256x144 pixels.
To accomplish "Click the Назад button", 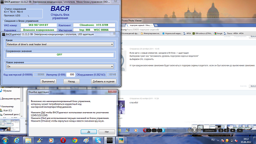I will (72, 81).
